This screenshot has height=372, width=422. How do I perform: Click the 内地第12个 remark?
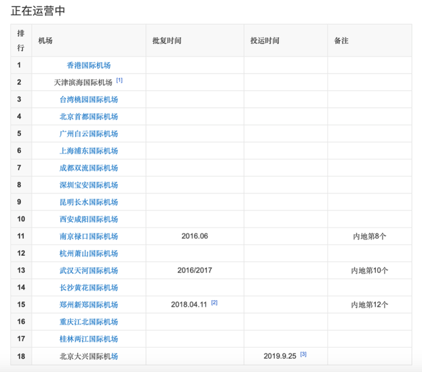(x=369, y=305)
